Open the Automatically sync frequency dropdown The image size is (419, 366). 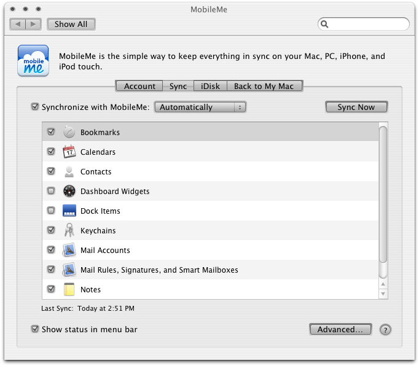click(x=200, y=107)
